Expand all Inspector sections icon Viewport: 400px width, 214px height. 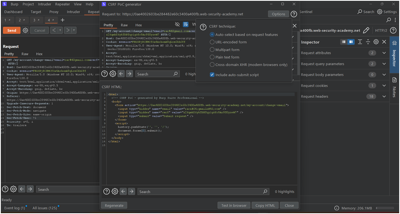tap(360, 42)
